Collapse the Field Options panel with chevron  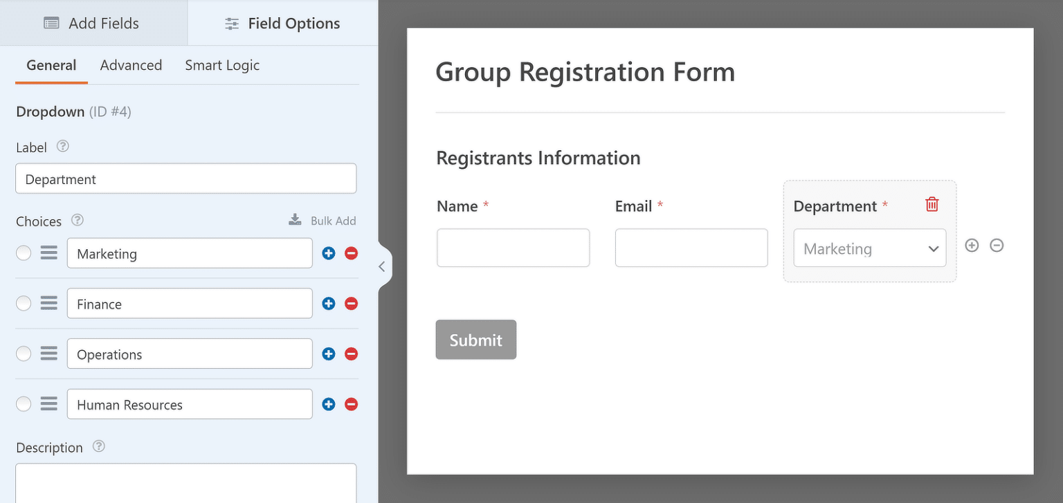pyautogui.click(x=382, y=266)
